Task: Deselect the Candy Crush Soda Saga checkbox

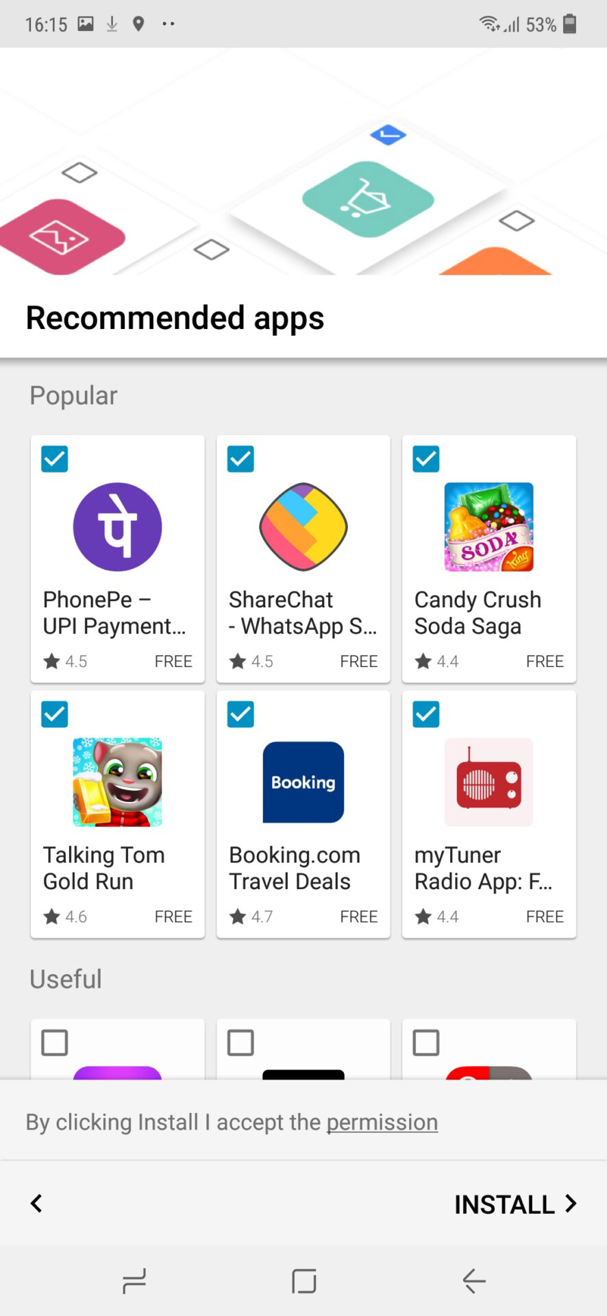Action: coord(426,459)
